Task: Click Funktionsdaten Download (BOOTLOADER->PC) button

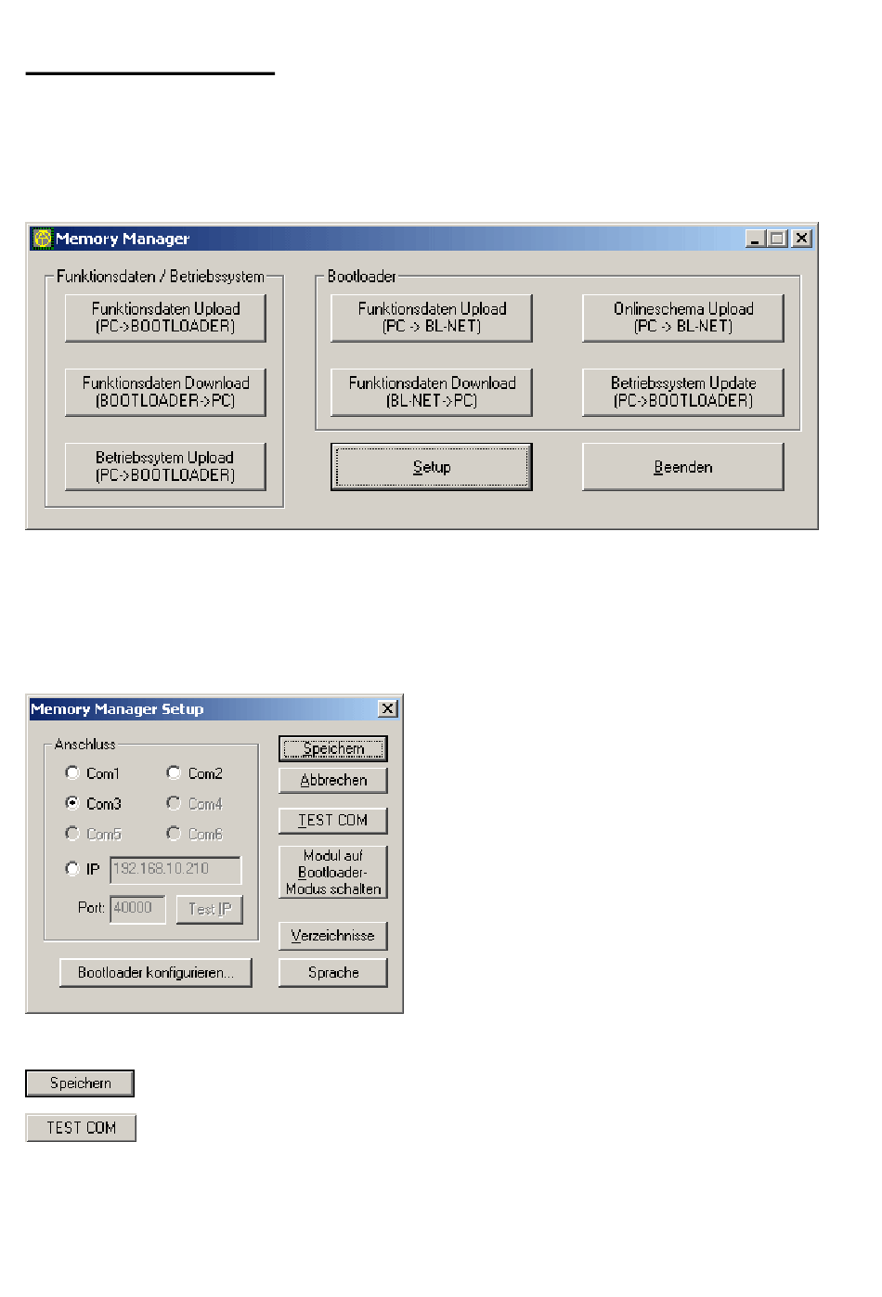Action: click(x=165, y=392)
